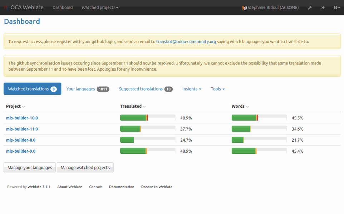344x214 pixels.
Task: Sort by Translated column arrow
Action: 144,107
